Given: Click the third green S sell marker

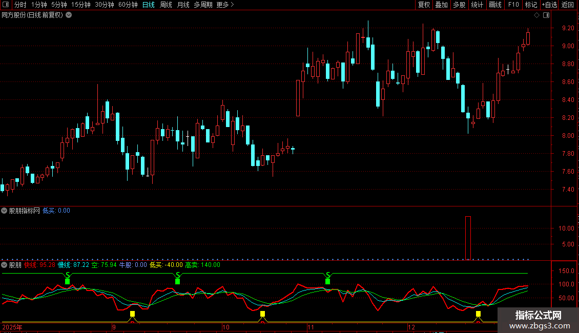Looking at the screenshot, I should (x=328, y=278).
